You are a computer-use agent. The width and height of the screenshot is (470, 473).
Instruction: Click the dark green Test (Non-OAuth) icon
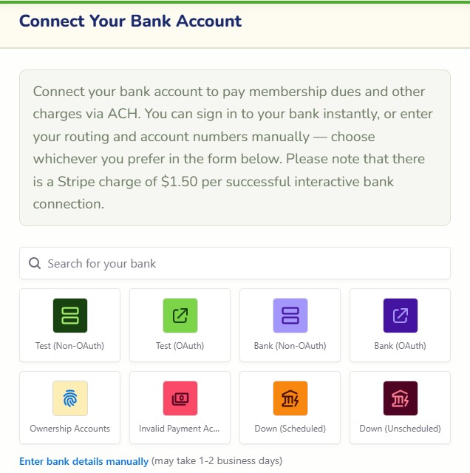[70, 316]
